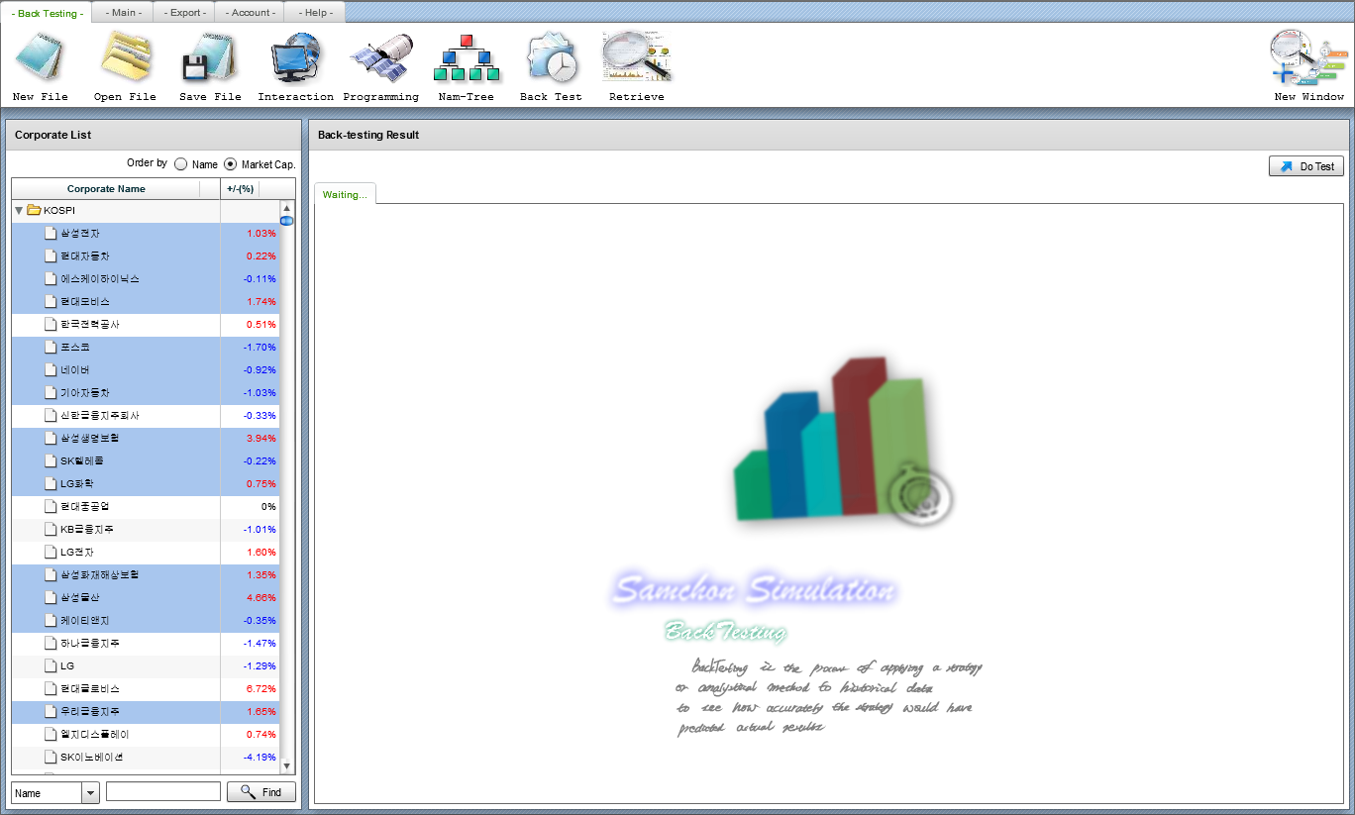Launch the Back Test clock icon
1355x815 pixels.
tap(551, 57)
